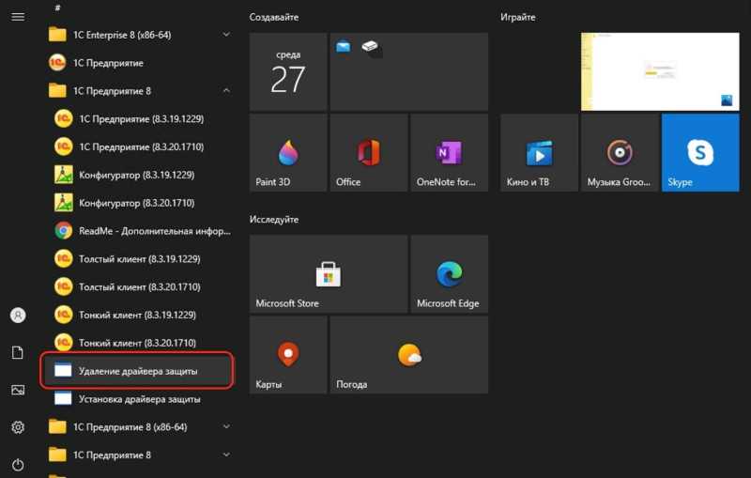The height and width of the screenshot is (478, 751).
Task: Open the Microsoft Store tile
Action: [329, 274]
